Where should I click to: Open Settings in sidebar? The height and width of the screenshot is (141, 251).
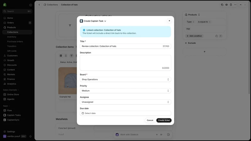click(x=17, y=132)
